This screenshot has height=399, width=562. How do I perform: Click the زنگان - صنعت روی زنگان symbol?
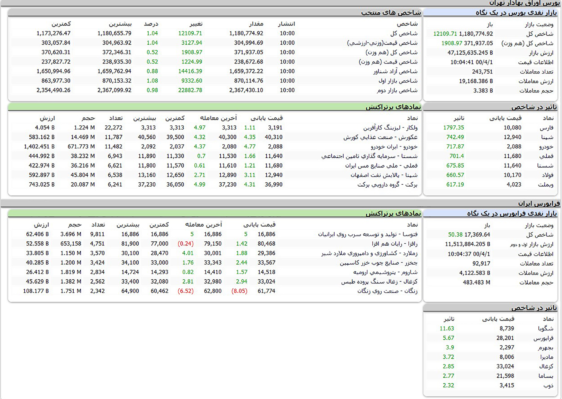(387, 291)
